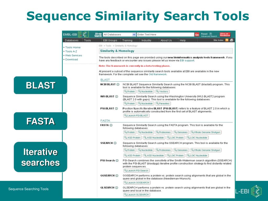Click FASTA ASD Protein button
This screenshot has height=201, width=268.
pyautogui.click(x=132, y=138)
